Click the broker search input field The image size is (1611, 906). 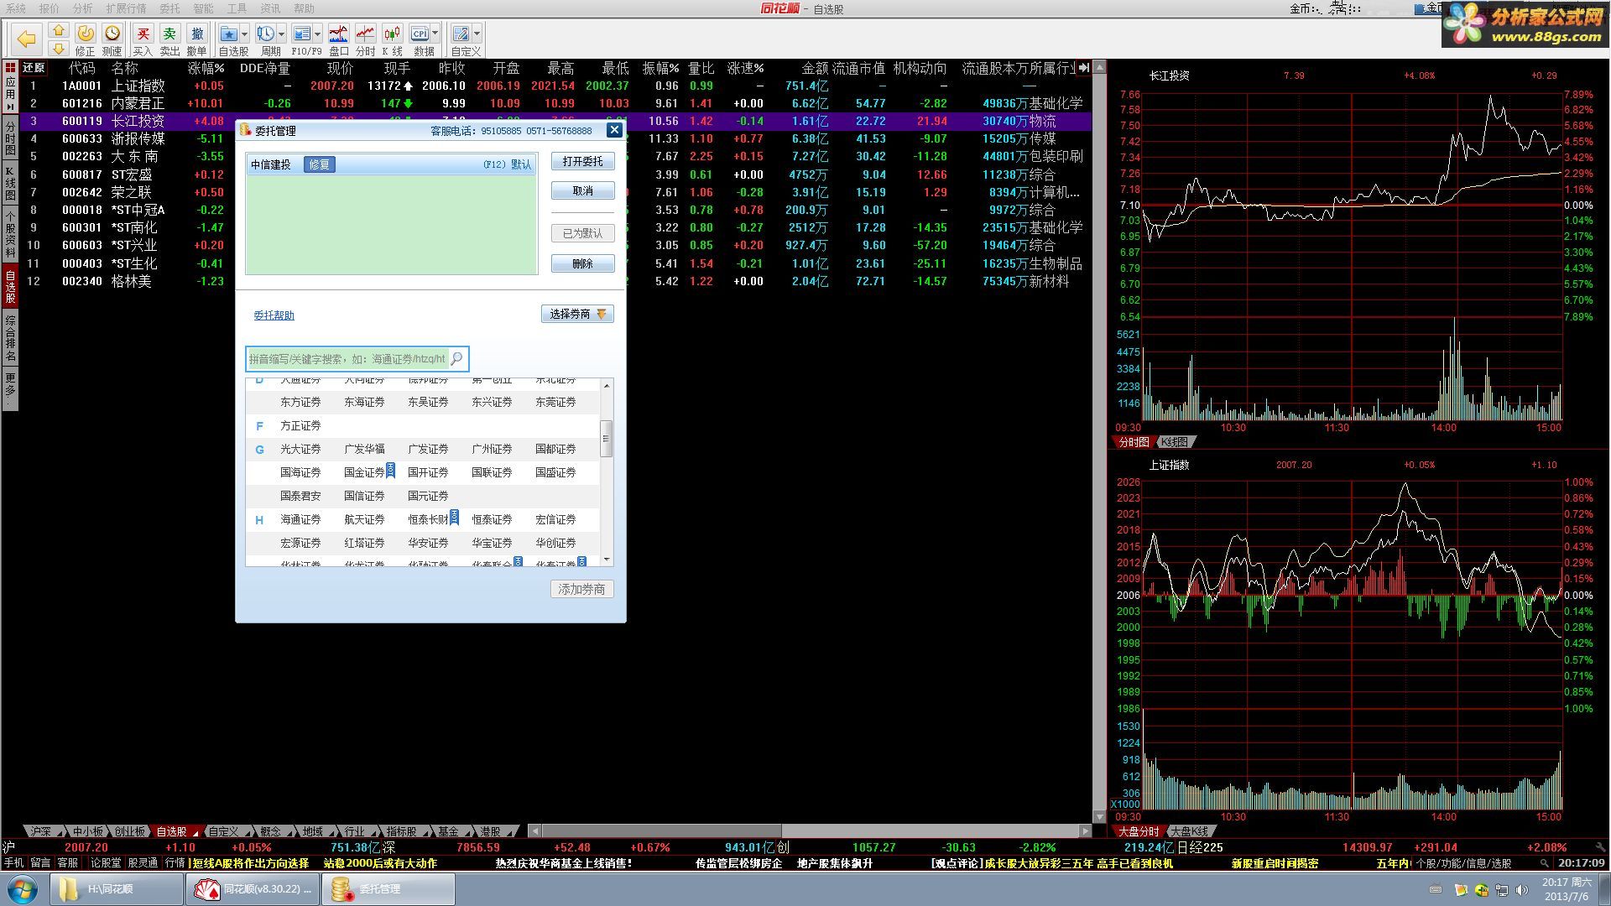coord(348,359)
